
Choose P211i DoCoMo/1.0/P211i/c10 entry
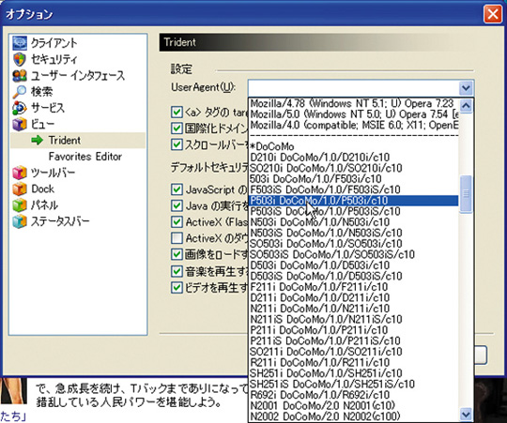pyautogui.click(x=353, y=330)
